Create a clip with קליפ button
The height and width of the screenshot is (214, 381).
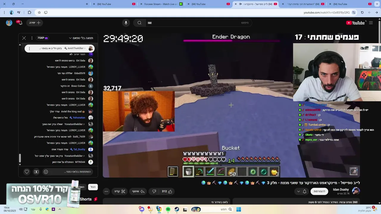(120, 191)
